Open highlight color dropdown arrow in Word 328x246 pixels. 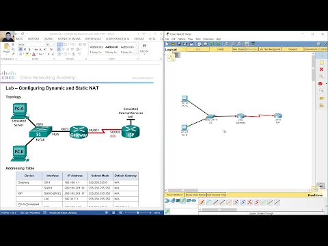tap(31, 54)
